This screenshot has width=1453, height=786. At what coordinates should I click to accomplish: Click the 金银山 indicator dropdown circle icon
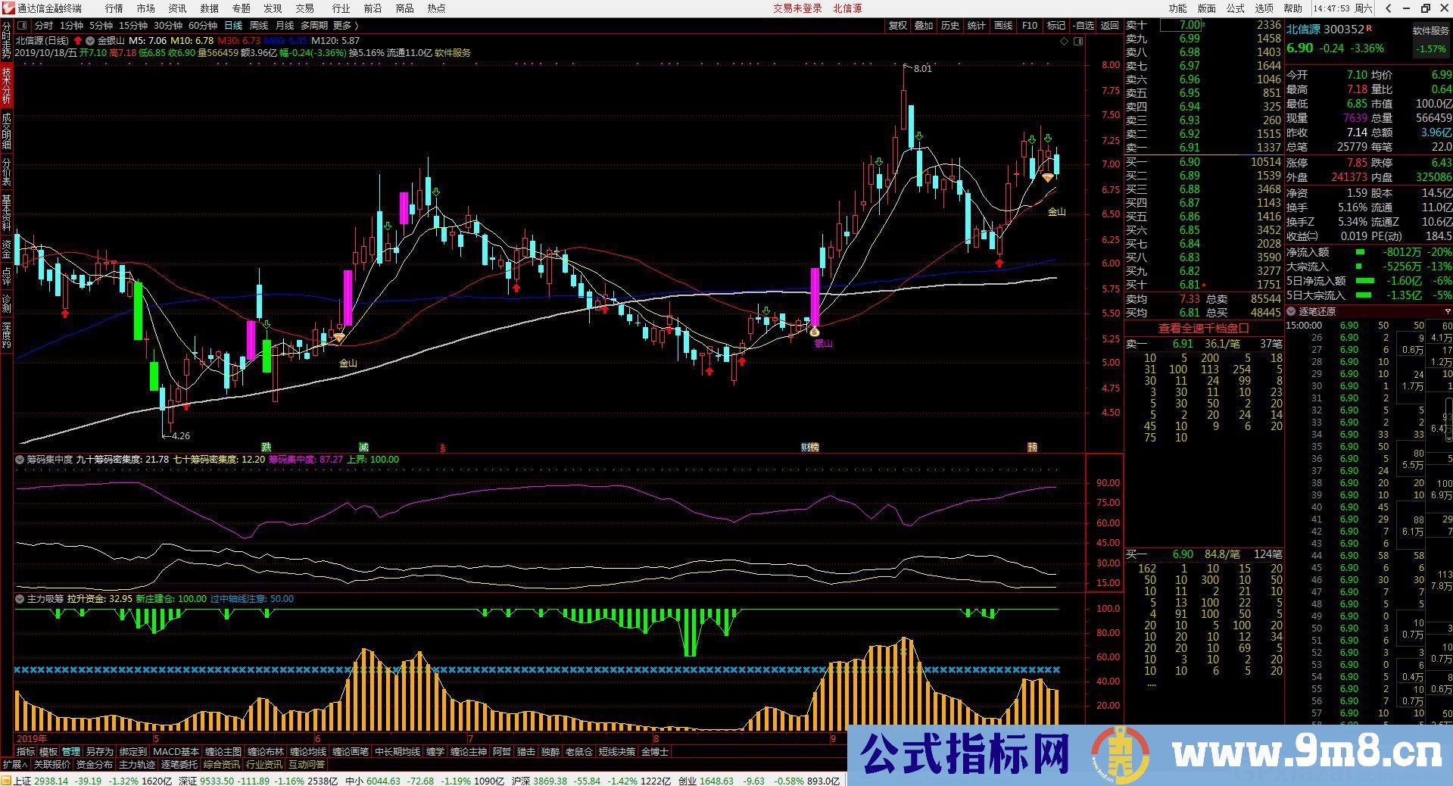[91, 41]
